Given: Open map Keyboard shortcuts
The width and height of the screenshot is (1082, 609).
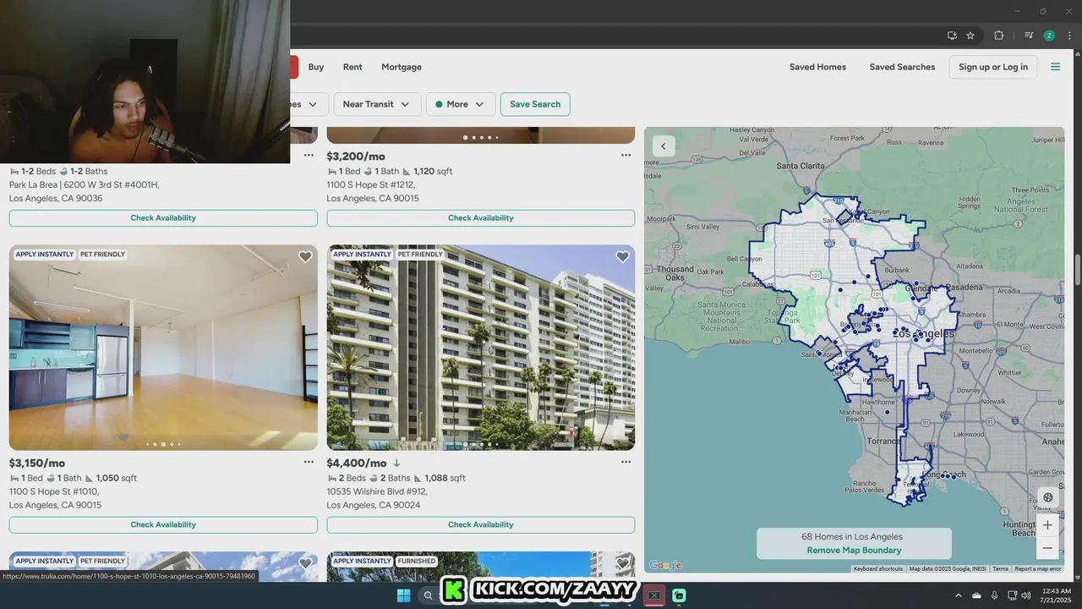Looking at the screenshot, I should tap(877, 568).
